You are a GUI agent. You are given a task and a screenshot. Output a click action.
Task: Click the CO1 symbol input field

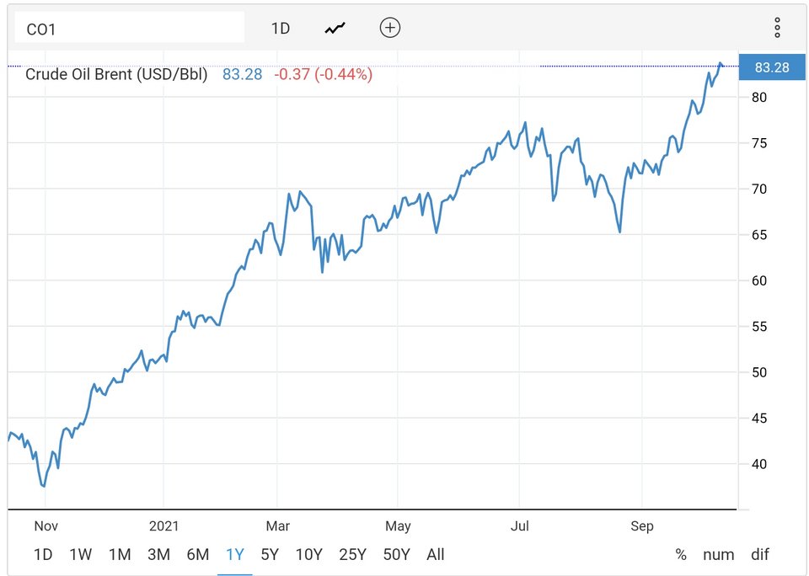click(128, 29)
